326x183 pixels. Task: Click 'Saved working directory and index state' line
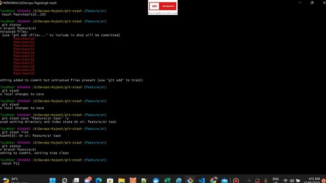tap(58, 122)
